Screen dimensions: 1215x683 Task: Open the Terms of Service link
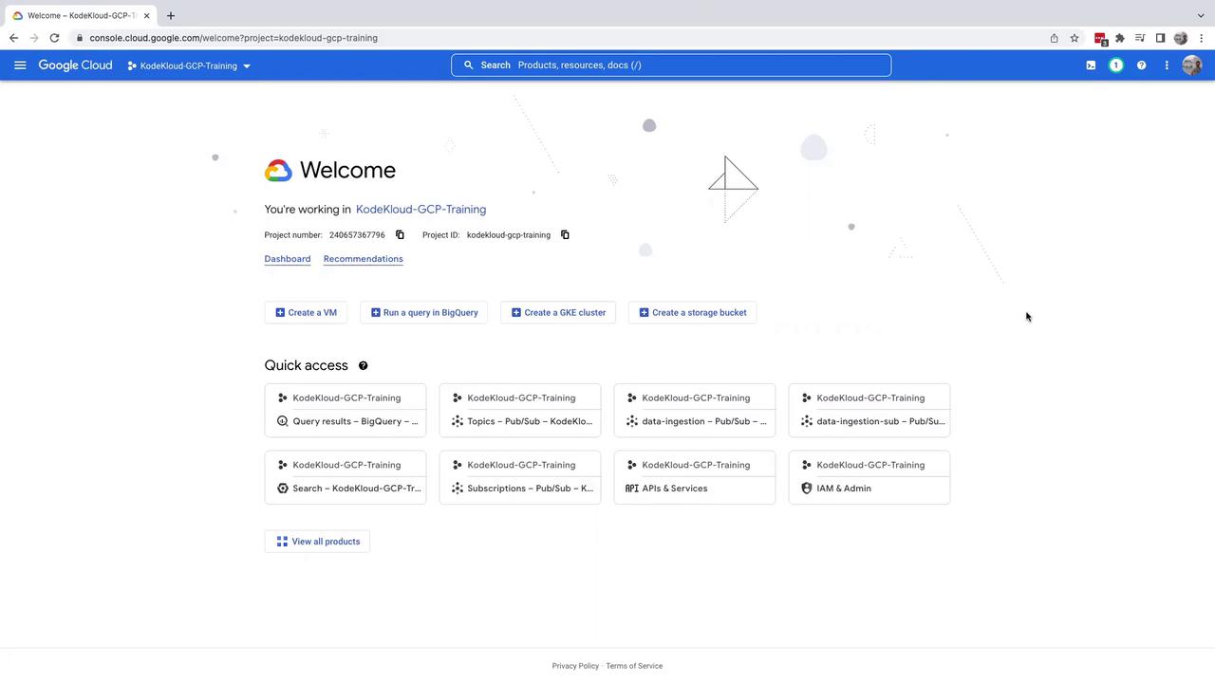coord(634,666)
